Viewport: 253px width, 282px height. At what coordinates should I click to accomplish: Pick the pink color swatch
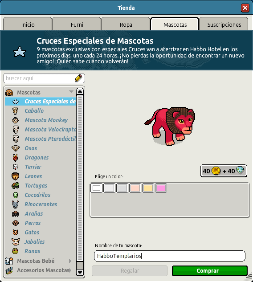[161, 188]
